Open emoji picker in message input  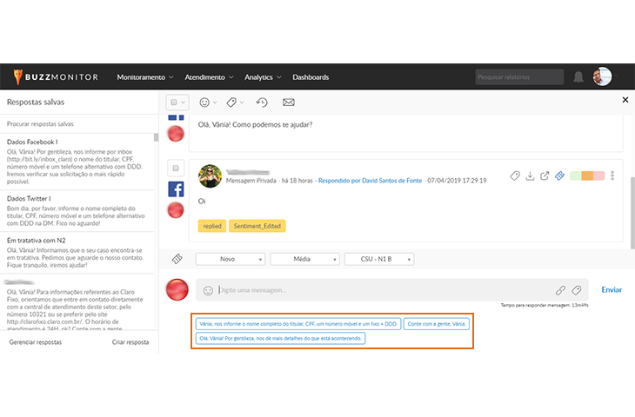[208, 290]
